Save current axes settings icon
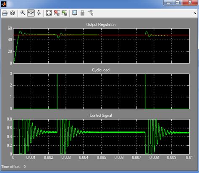This screenshot has height=173, width=199. tap(57, 13)
